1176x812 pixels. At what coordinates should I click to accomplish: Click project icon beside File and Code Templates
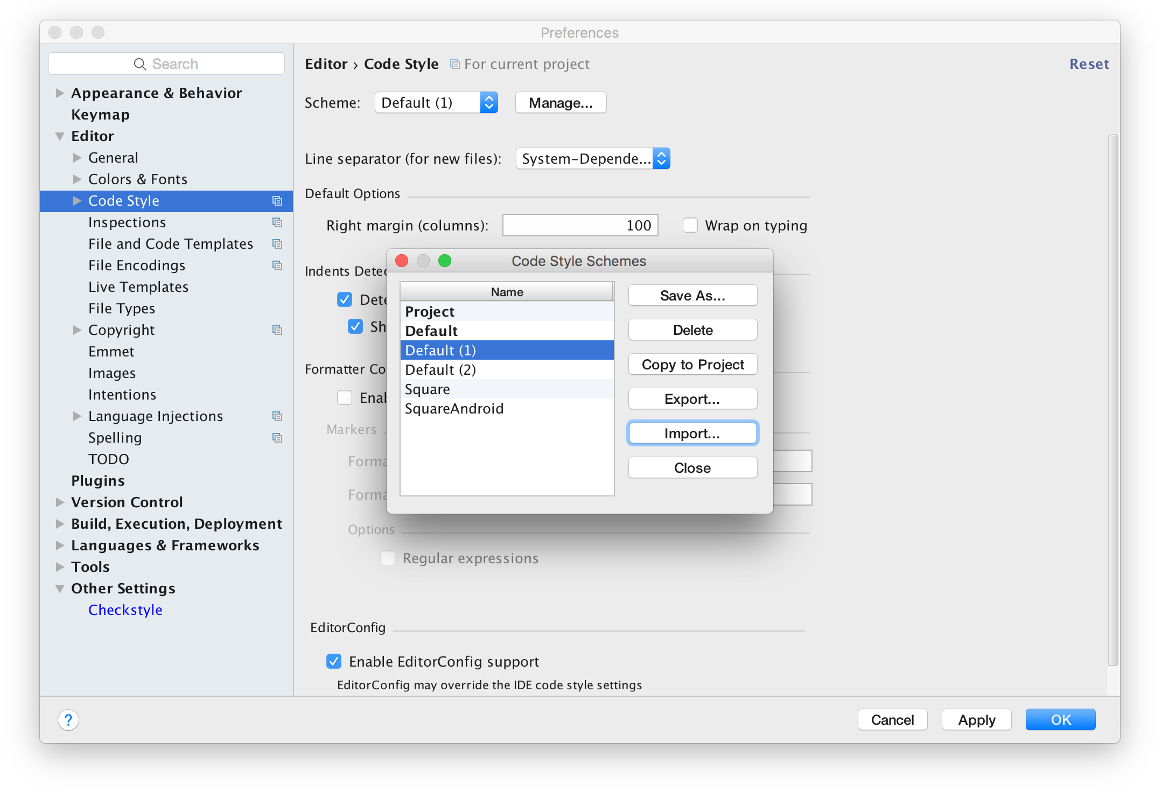[x=277, y=244]
